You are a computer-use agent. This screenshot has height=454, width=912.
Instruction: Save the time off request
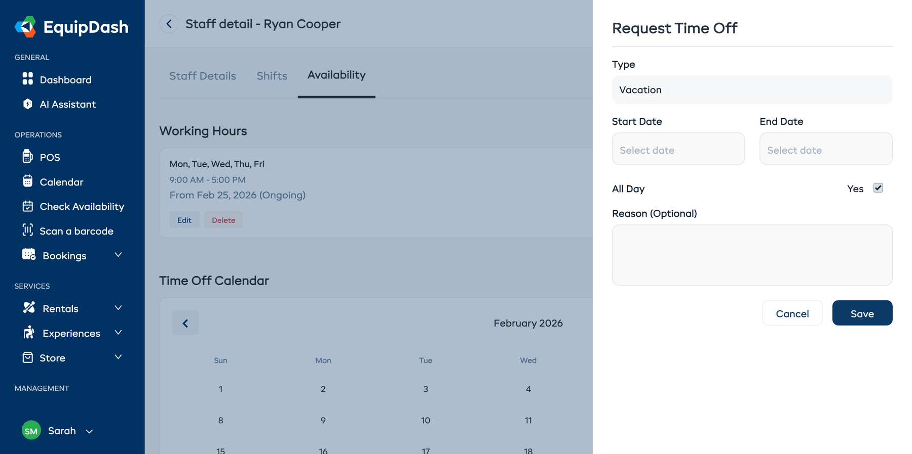862,313
